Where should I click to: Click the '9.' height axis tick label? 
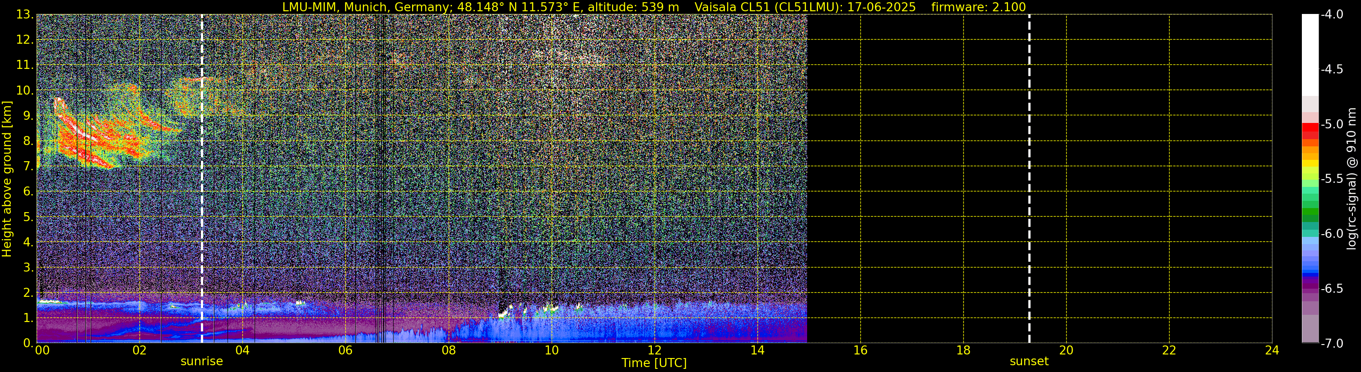pos(28,116)
